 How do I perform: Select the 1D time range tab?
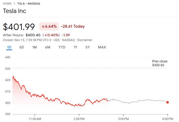click(x=9, y=47)
